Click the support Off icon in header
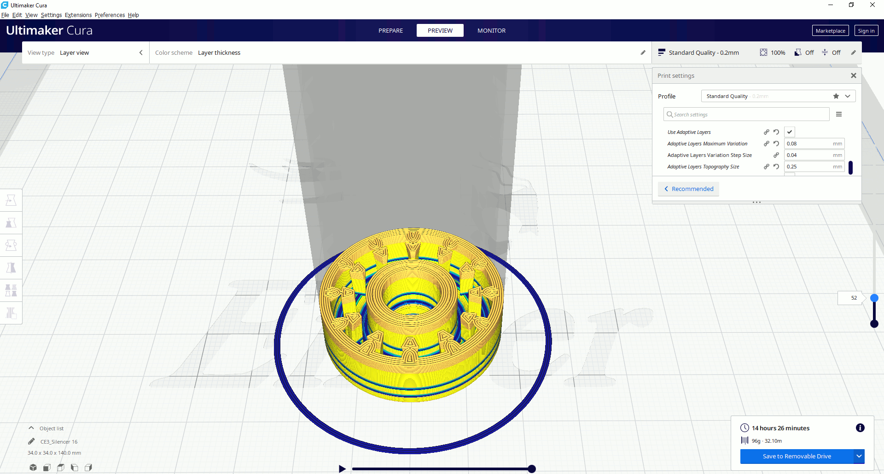Screen dimensions: 884x474 pos(798,52)
